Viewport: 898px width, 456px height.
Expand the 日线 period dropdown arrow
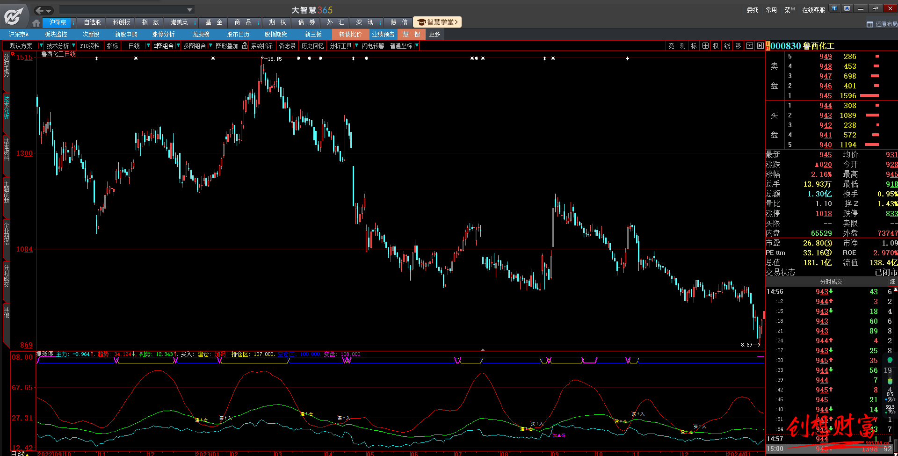pyautogui.click(x=148, y=45)
